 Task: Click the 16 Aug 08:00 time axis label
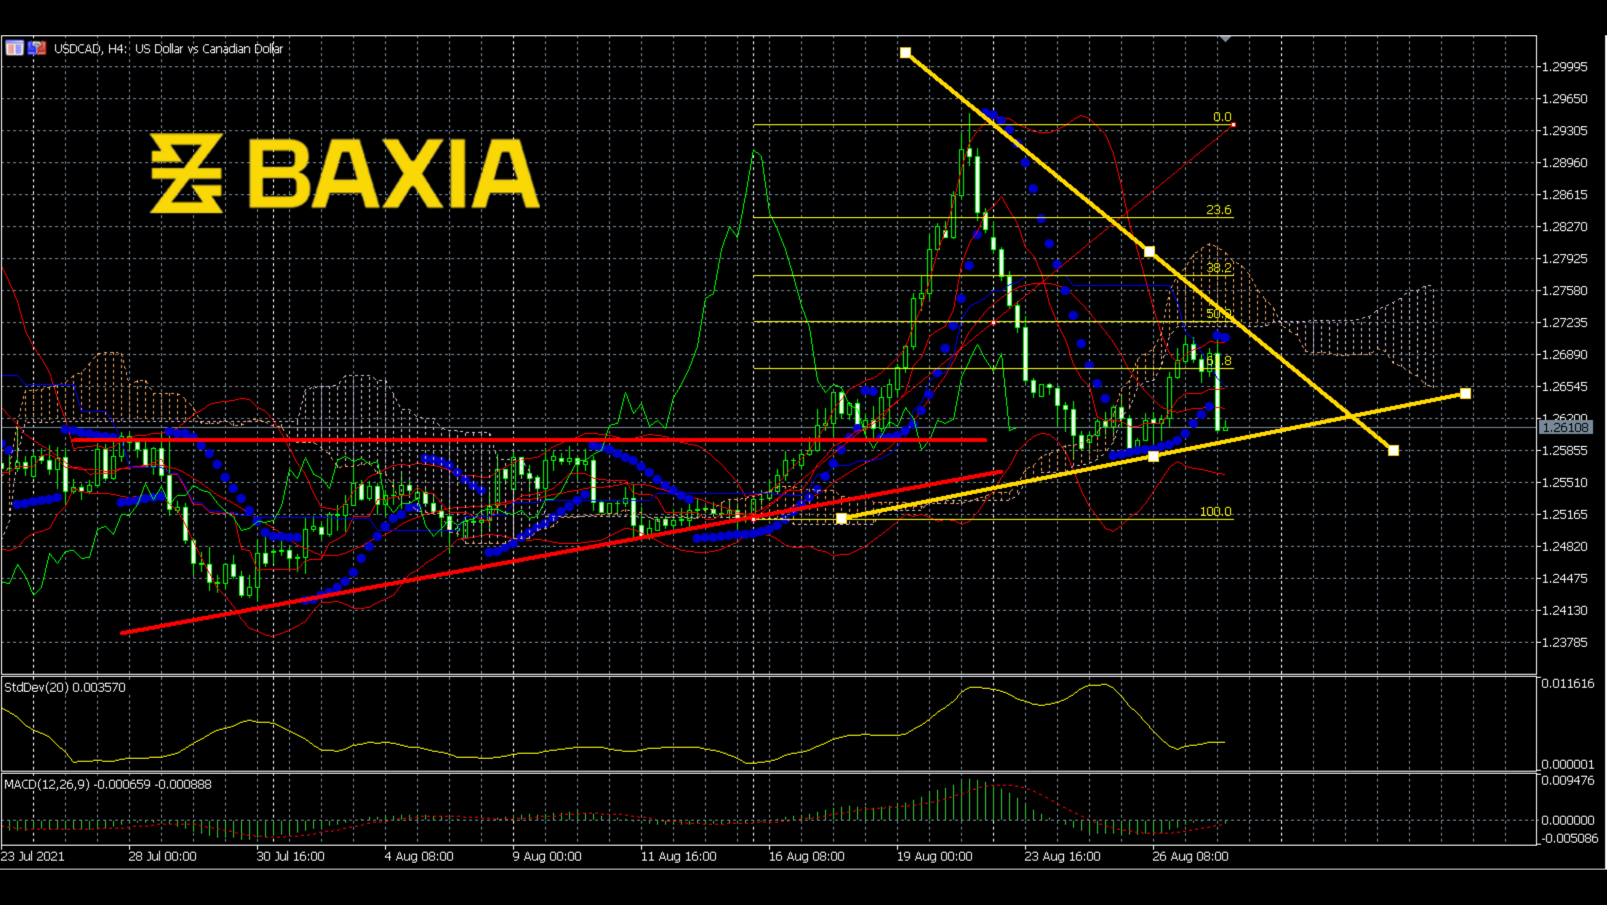pos(806,856)
